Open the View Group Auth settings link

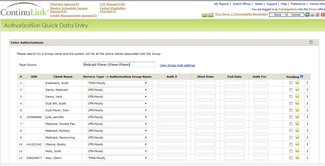177,65
